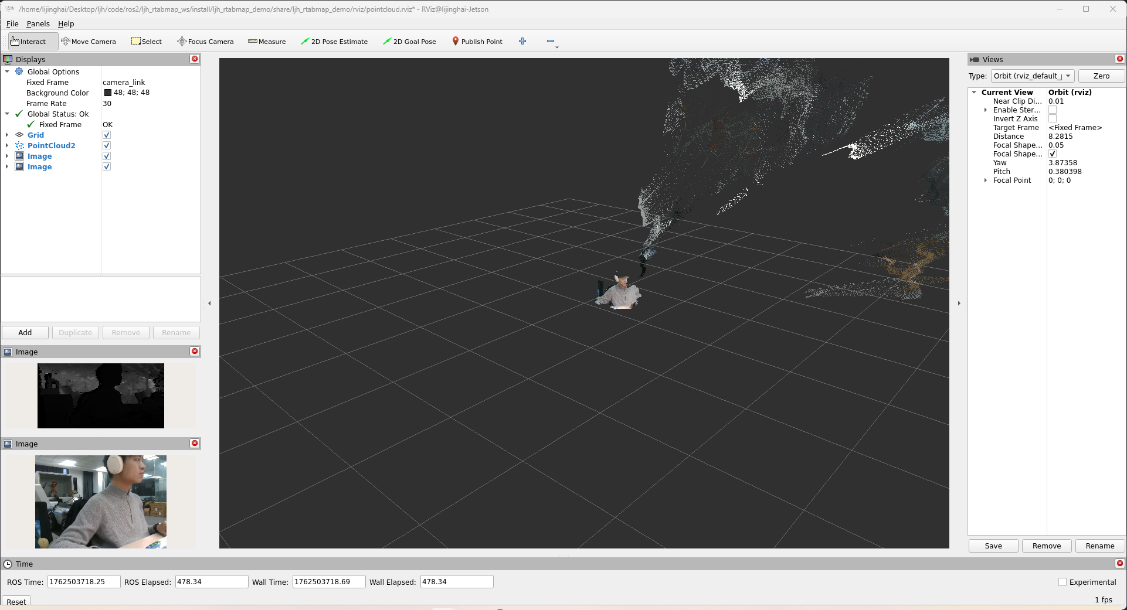Expand the second Image display properties
Image resolution: width=1127 pixels, height=610 pixels.
7,166
